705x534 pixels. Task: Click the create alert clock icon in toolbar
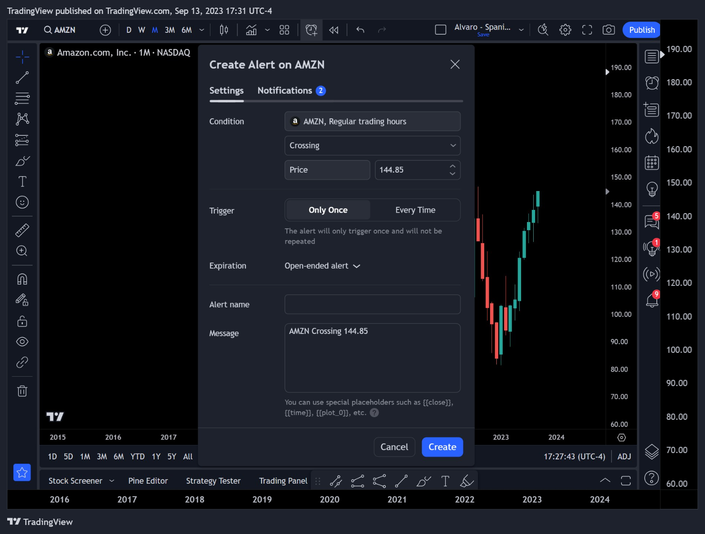click(311, 30)
